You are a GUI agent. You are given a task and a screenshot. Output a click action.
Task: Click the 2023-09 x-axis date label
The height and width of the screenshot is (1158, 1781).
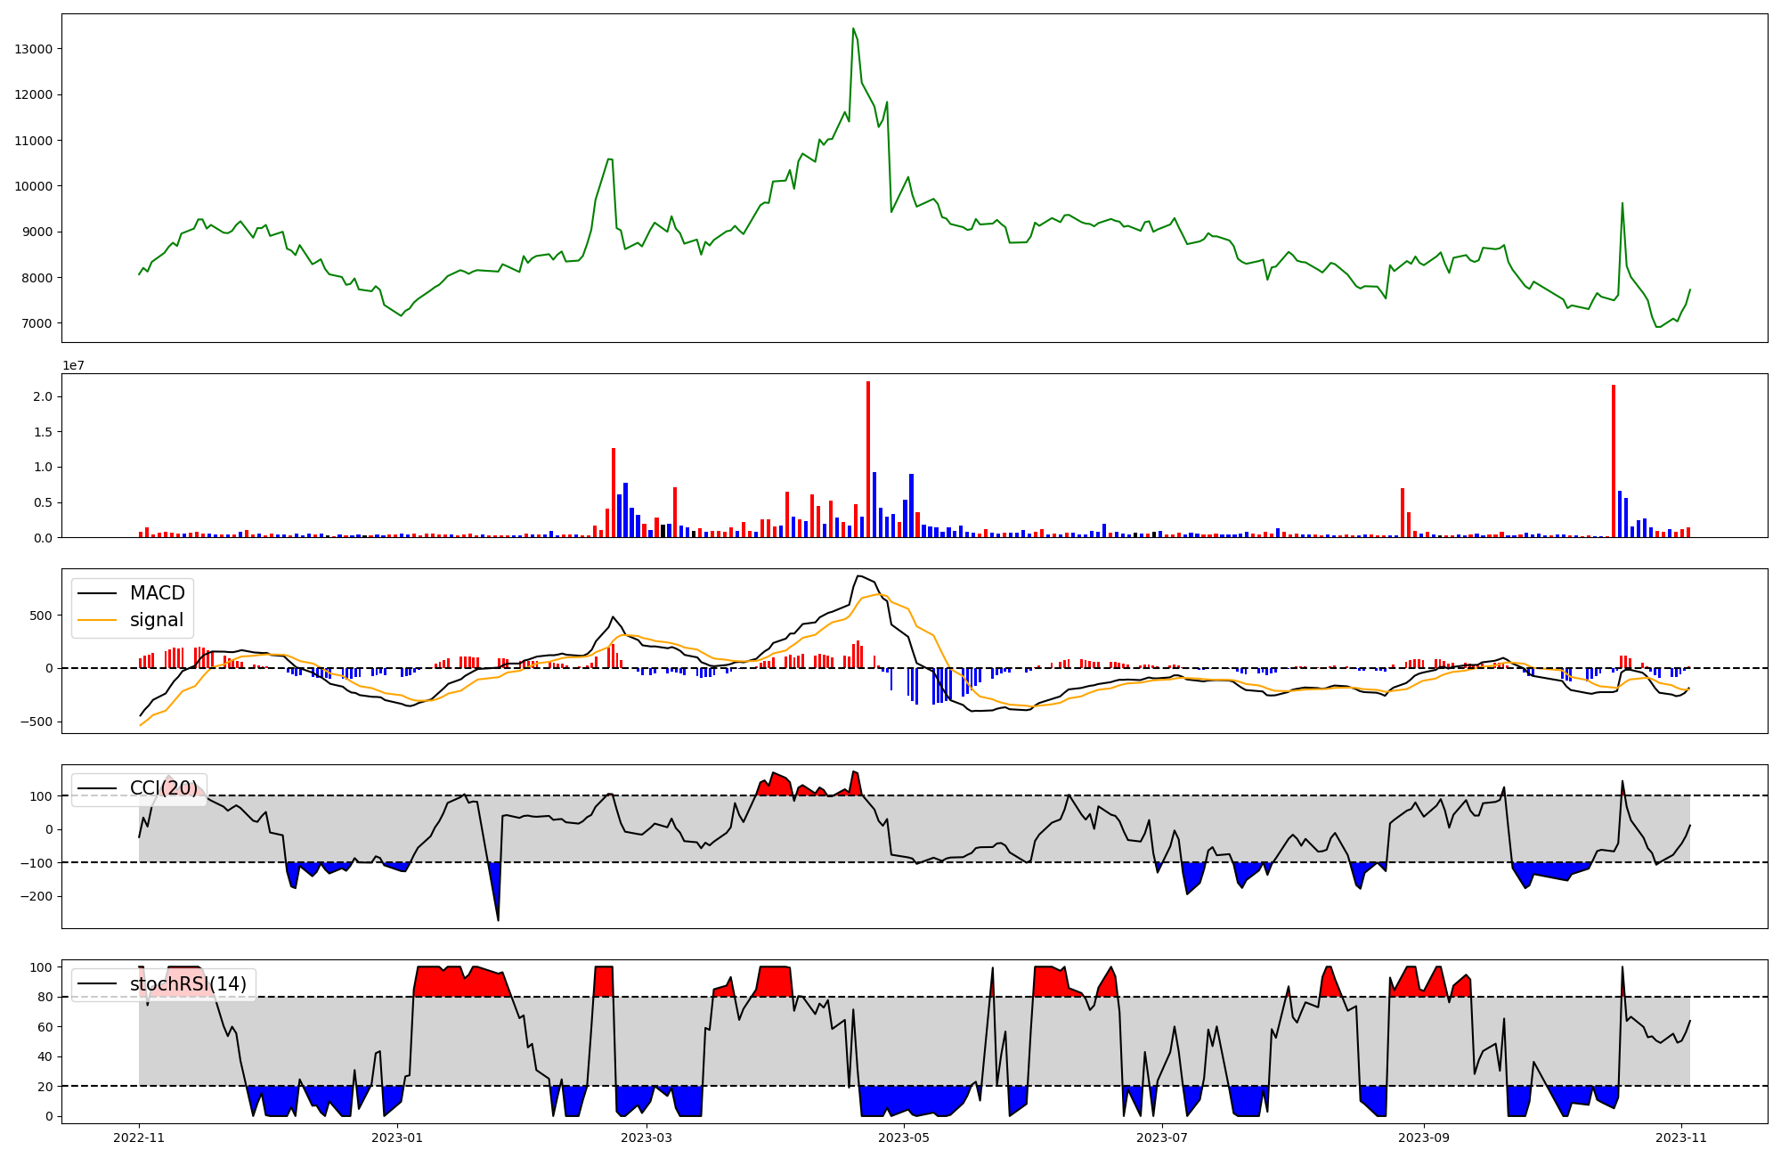[x=1423, y=1138]
